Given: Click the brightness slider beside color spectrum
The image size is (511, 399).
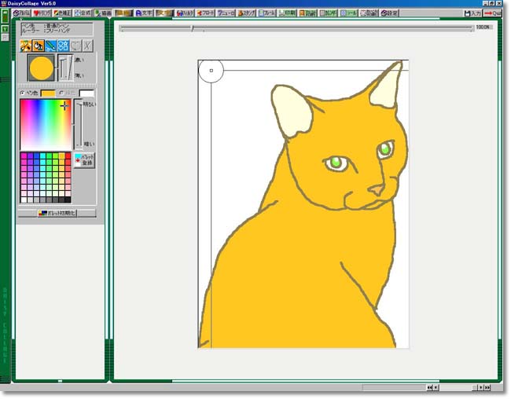Looking at the screenshot, I should [x=77, y=124].
